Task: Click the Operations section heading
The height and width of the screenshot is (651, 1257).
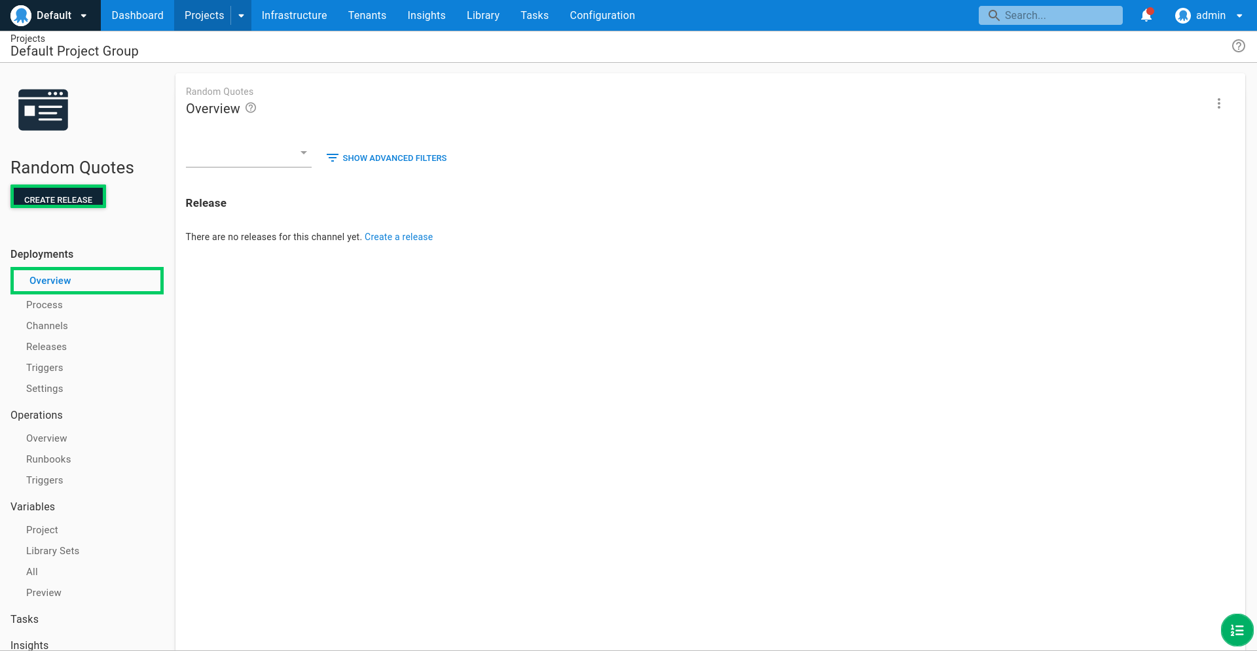Action: coord(37,415)
